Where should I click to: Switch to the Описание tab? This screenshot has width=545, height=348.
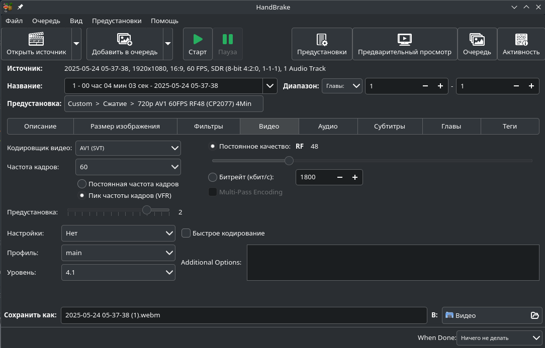pos(40,126)
